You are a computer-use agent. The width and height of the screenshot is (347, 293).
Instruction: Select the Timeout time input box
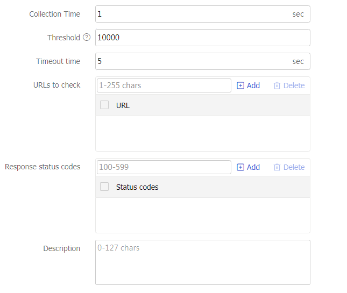tap(191, 61)
